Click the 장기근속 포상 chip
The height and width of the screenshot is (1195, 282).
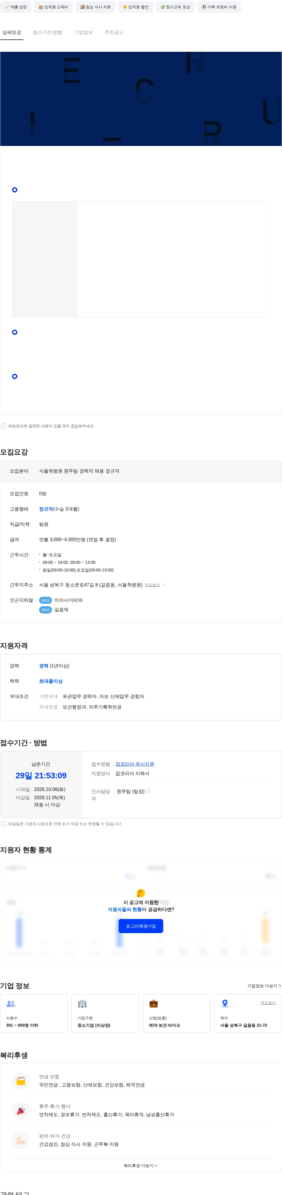tap(175, 7)
